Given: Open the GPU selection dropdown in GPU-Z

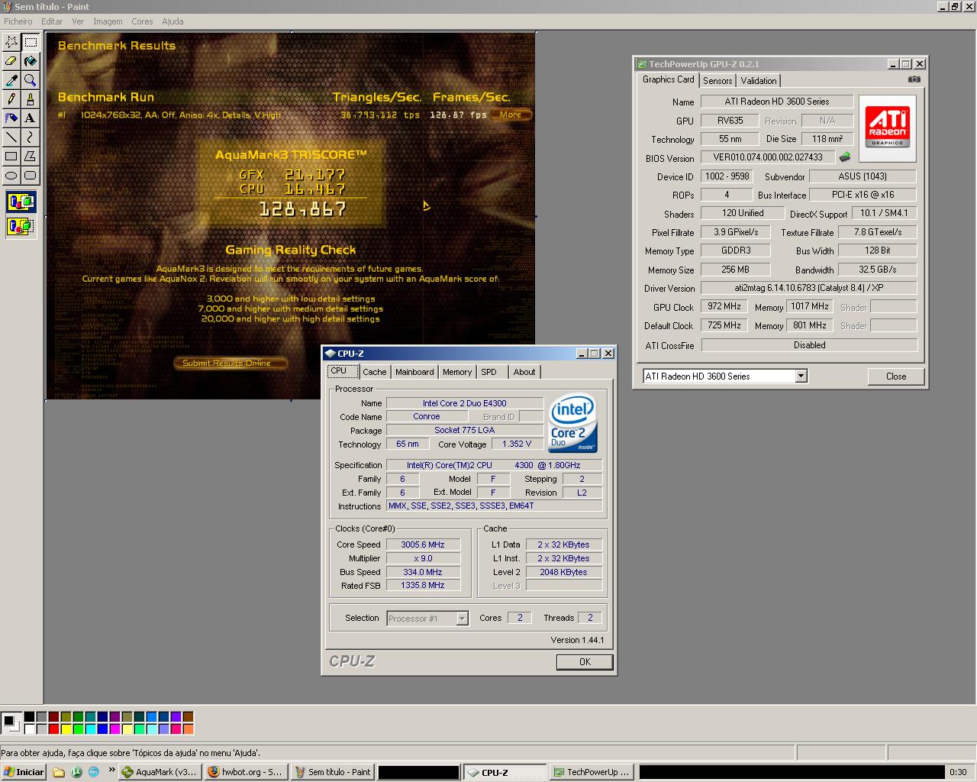Looking at the screenshot, I should [x=801, y=376].
